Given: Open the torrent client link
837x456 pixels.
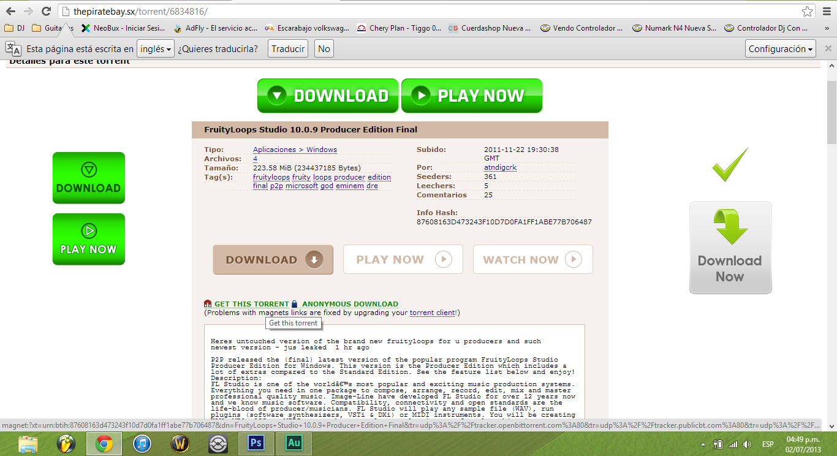Looking at the screenshot, I should point(433,313).
